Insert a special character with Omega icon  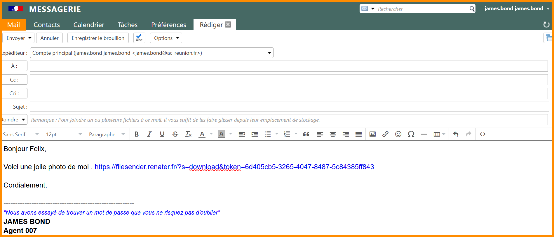[411, 134]
